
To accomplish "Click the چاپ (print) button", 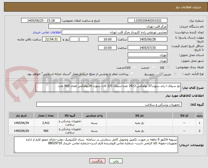I will [116, 161].
